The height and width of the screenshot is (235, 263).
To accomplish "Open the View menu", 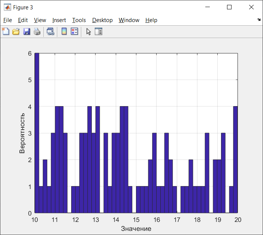I will pyautogui.click(x=40, y=20).
